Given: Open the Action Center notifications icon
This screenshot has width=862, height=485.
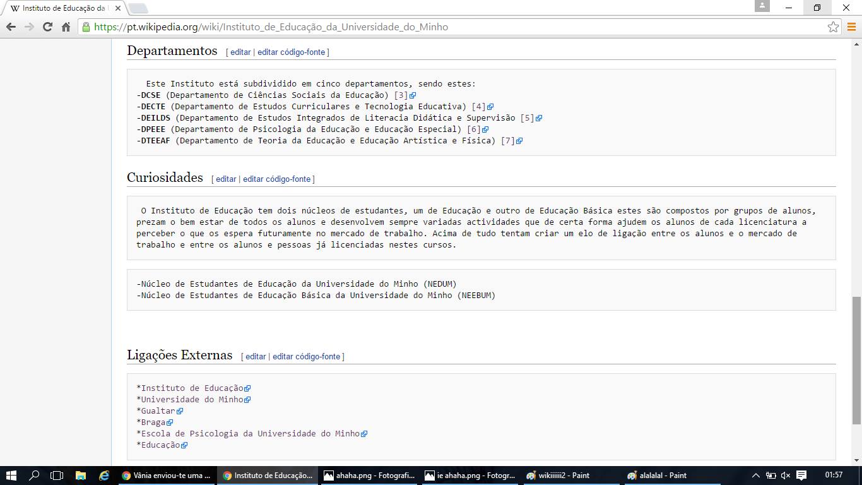Looking at the screenshot, I should 801,476.
